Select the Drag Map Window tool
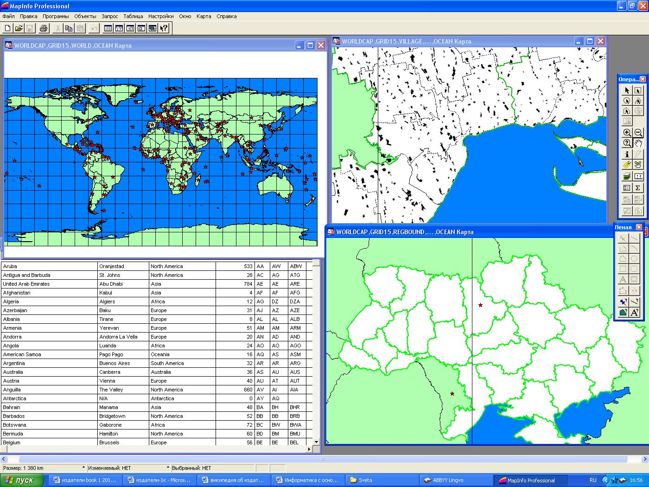The width and height of the screenshot is (649, 487). pyautogui.click(x=638, y=165)
